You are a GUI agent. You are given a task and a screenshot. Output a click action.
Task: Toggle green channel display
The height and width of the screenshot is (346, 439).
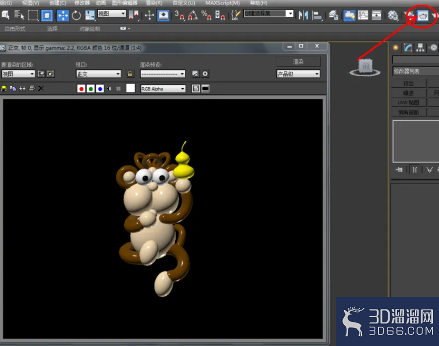[x=91, y=89]
